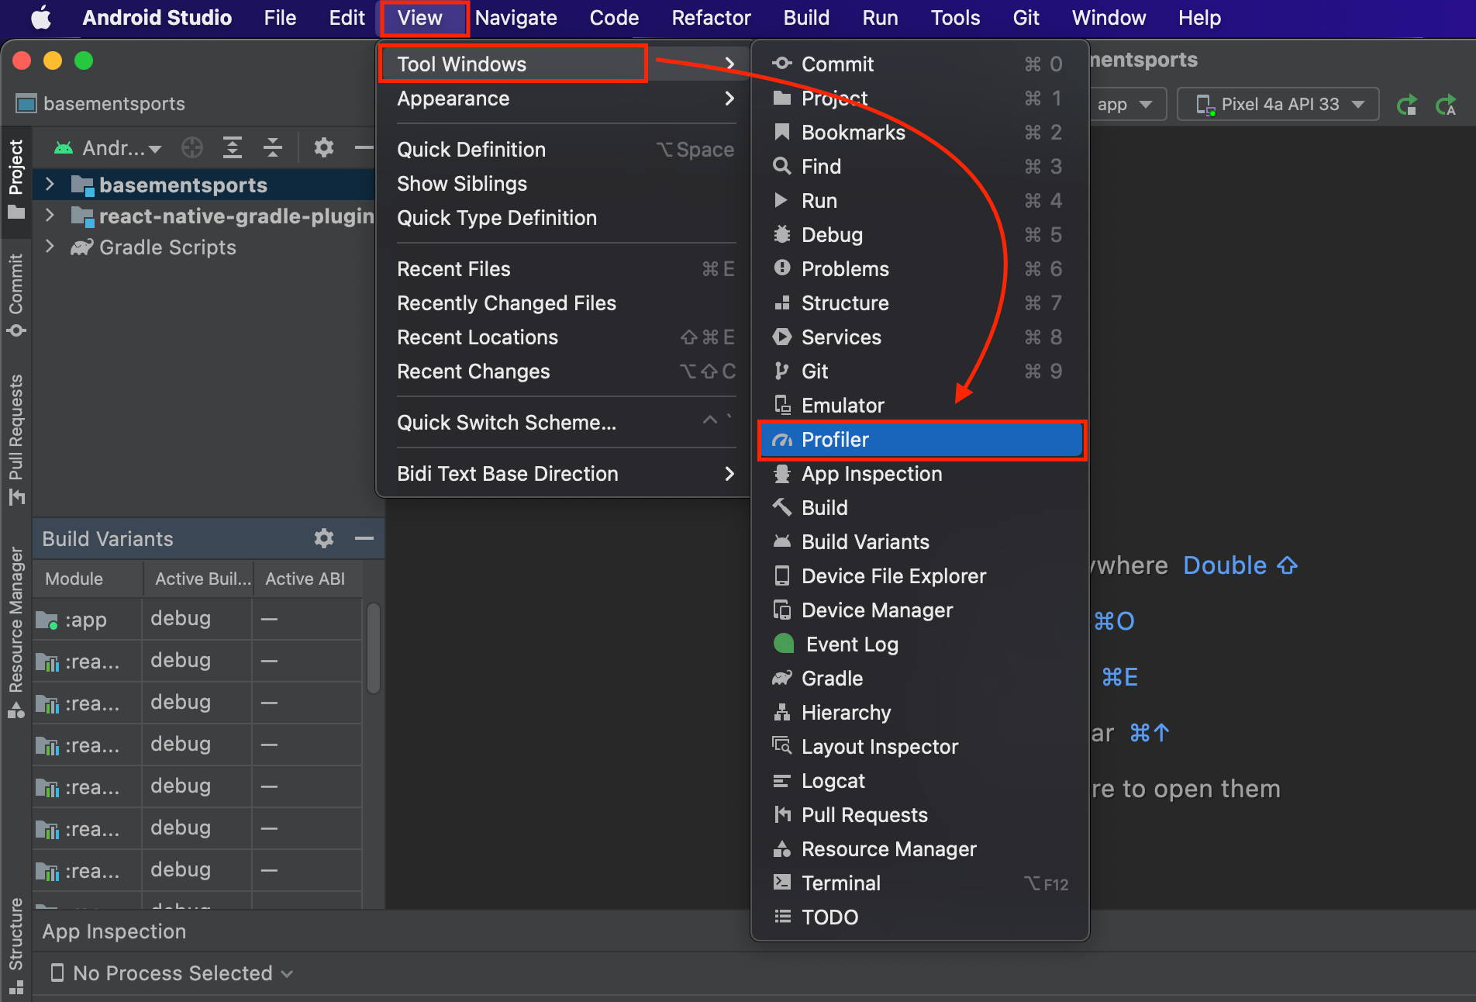
Task: Select App Inspection in submenu
Action: 921,473
